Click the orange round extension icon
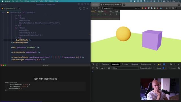 [143, 8]
